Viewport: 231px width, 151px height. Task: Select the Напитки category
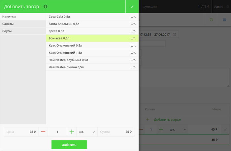23,17
